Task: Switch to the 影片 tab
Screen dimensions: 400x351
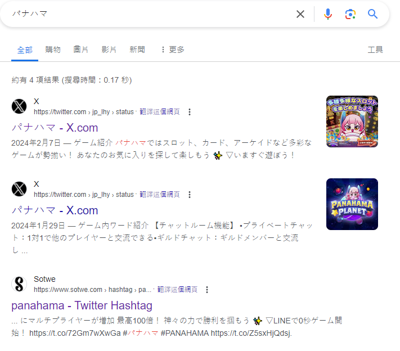Action: 109,49
